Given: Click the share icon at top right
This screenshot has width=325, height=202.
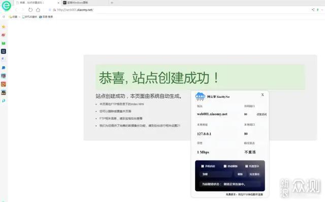Looking at the screenshot, I should pyautogui.click(x=313, y=10).
